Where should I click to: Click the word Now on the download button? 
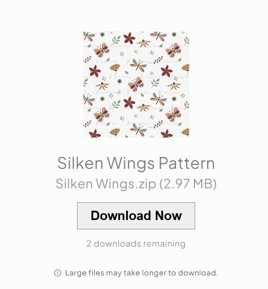169,216
